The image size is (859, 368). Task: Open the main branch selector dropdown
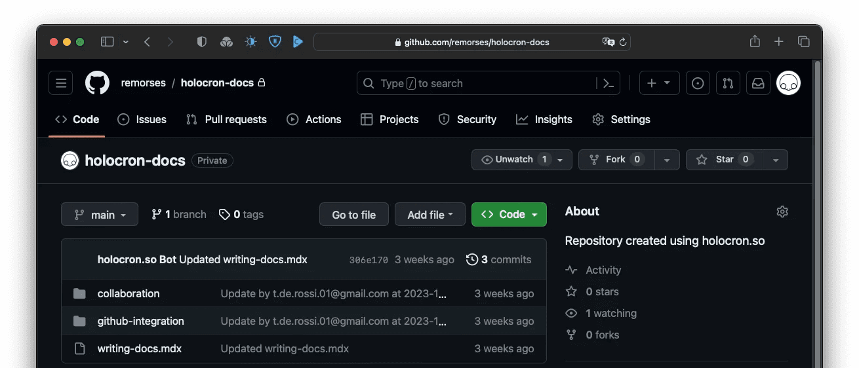tap(100, 215)
